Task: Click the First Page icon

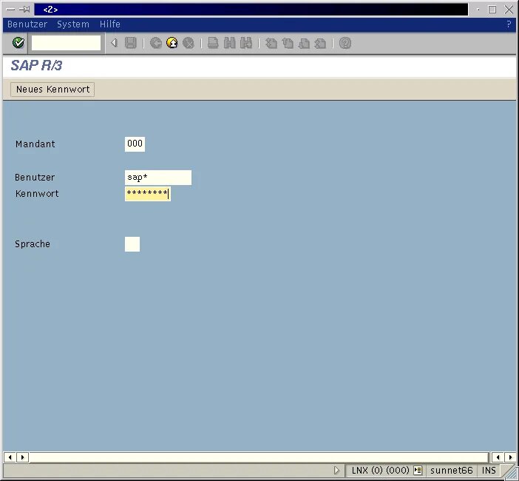Action: point(271,43)
